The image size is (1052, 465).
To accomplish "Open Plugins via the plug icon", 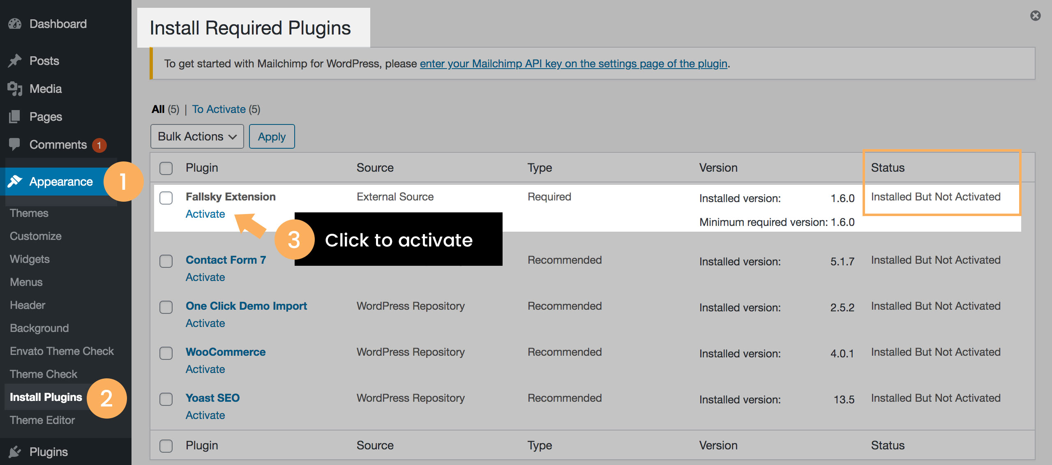I will (x=15, y=451).
